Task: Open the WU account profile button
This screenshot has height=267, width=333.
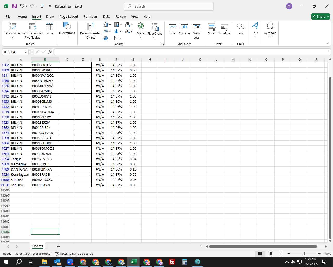Action: (289, 6)
